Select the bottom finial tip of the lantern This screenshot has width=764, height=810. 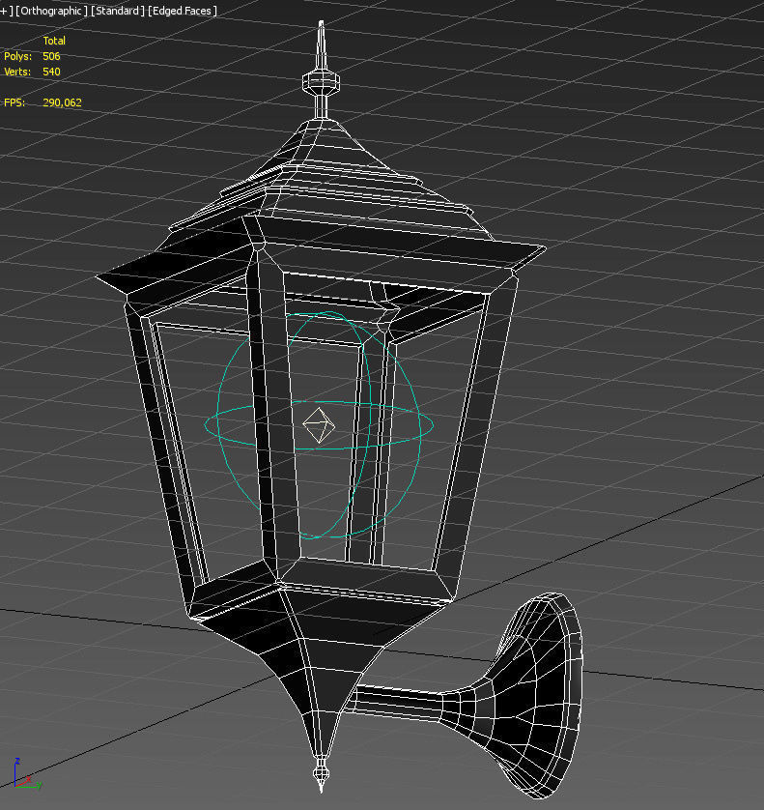click(x=321, y=772)
